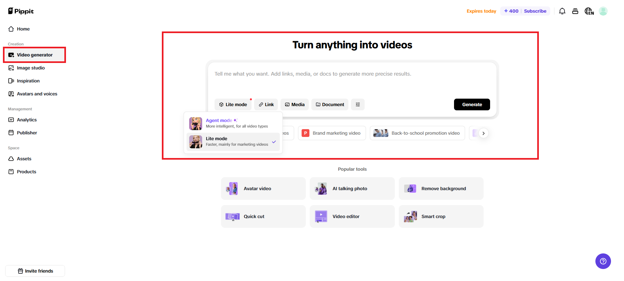The width and height of the screenshot is (624, 281).
Task: Open AI talking photo tool
Action: point(352,189)
